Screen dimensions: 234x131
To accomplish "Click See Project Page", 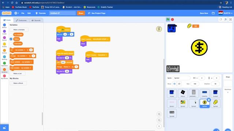I will pos(97,13).
